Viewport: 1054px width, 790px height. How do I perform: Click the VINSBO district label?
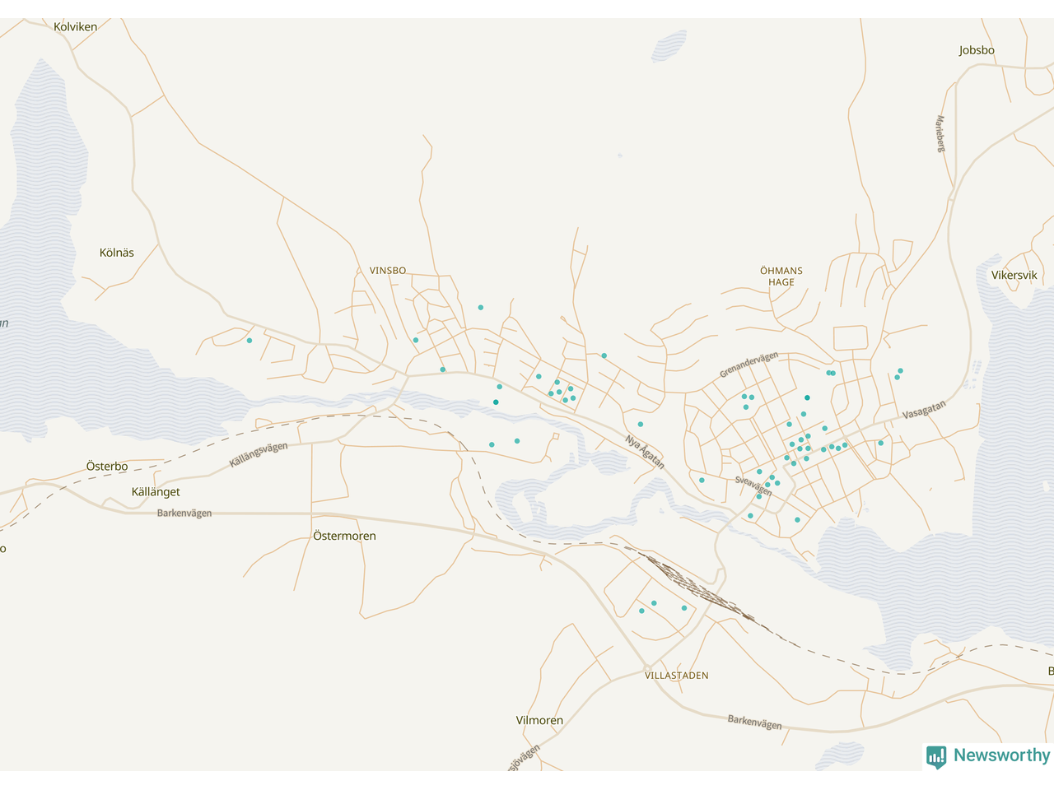pyautogui.click(x=388, y=271)
